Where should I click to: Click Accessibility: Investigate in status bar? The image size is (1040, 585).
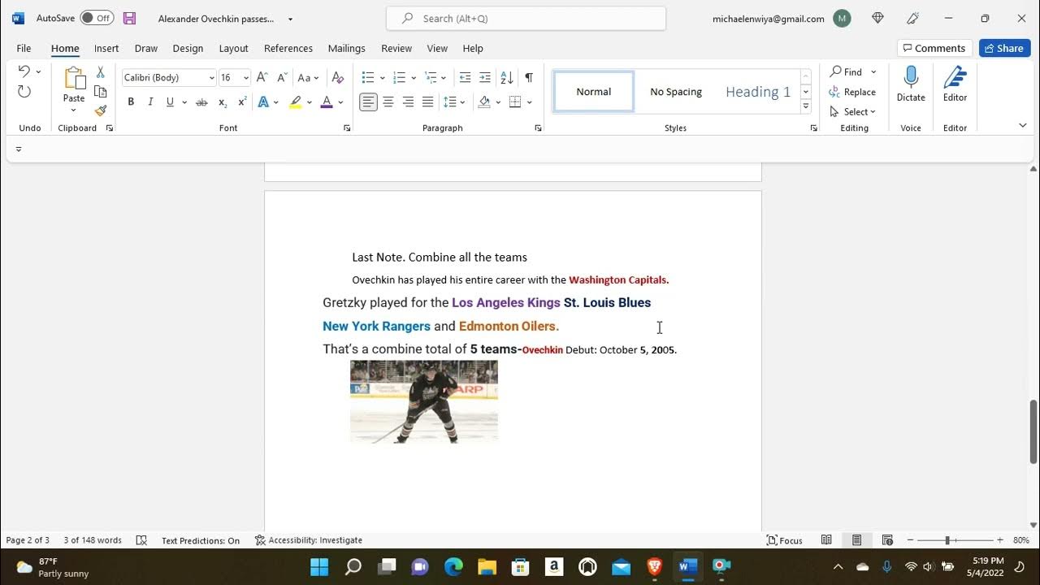(309, 540)
